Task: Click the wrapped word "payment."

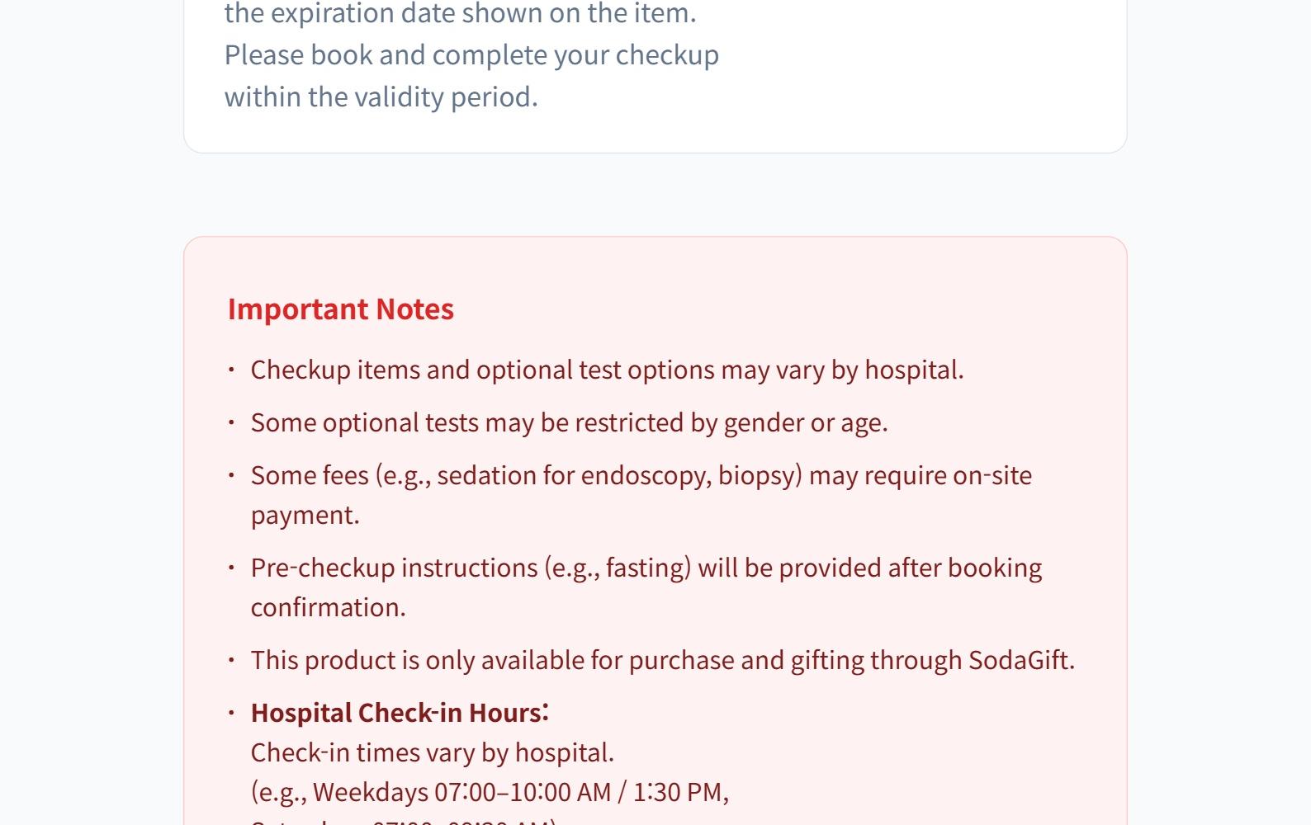Action: tap(305, 515)
